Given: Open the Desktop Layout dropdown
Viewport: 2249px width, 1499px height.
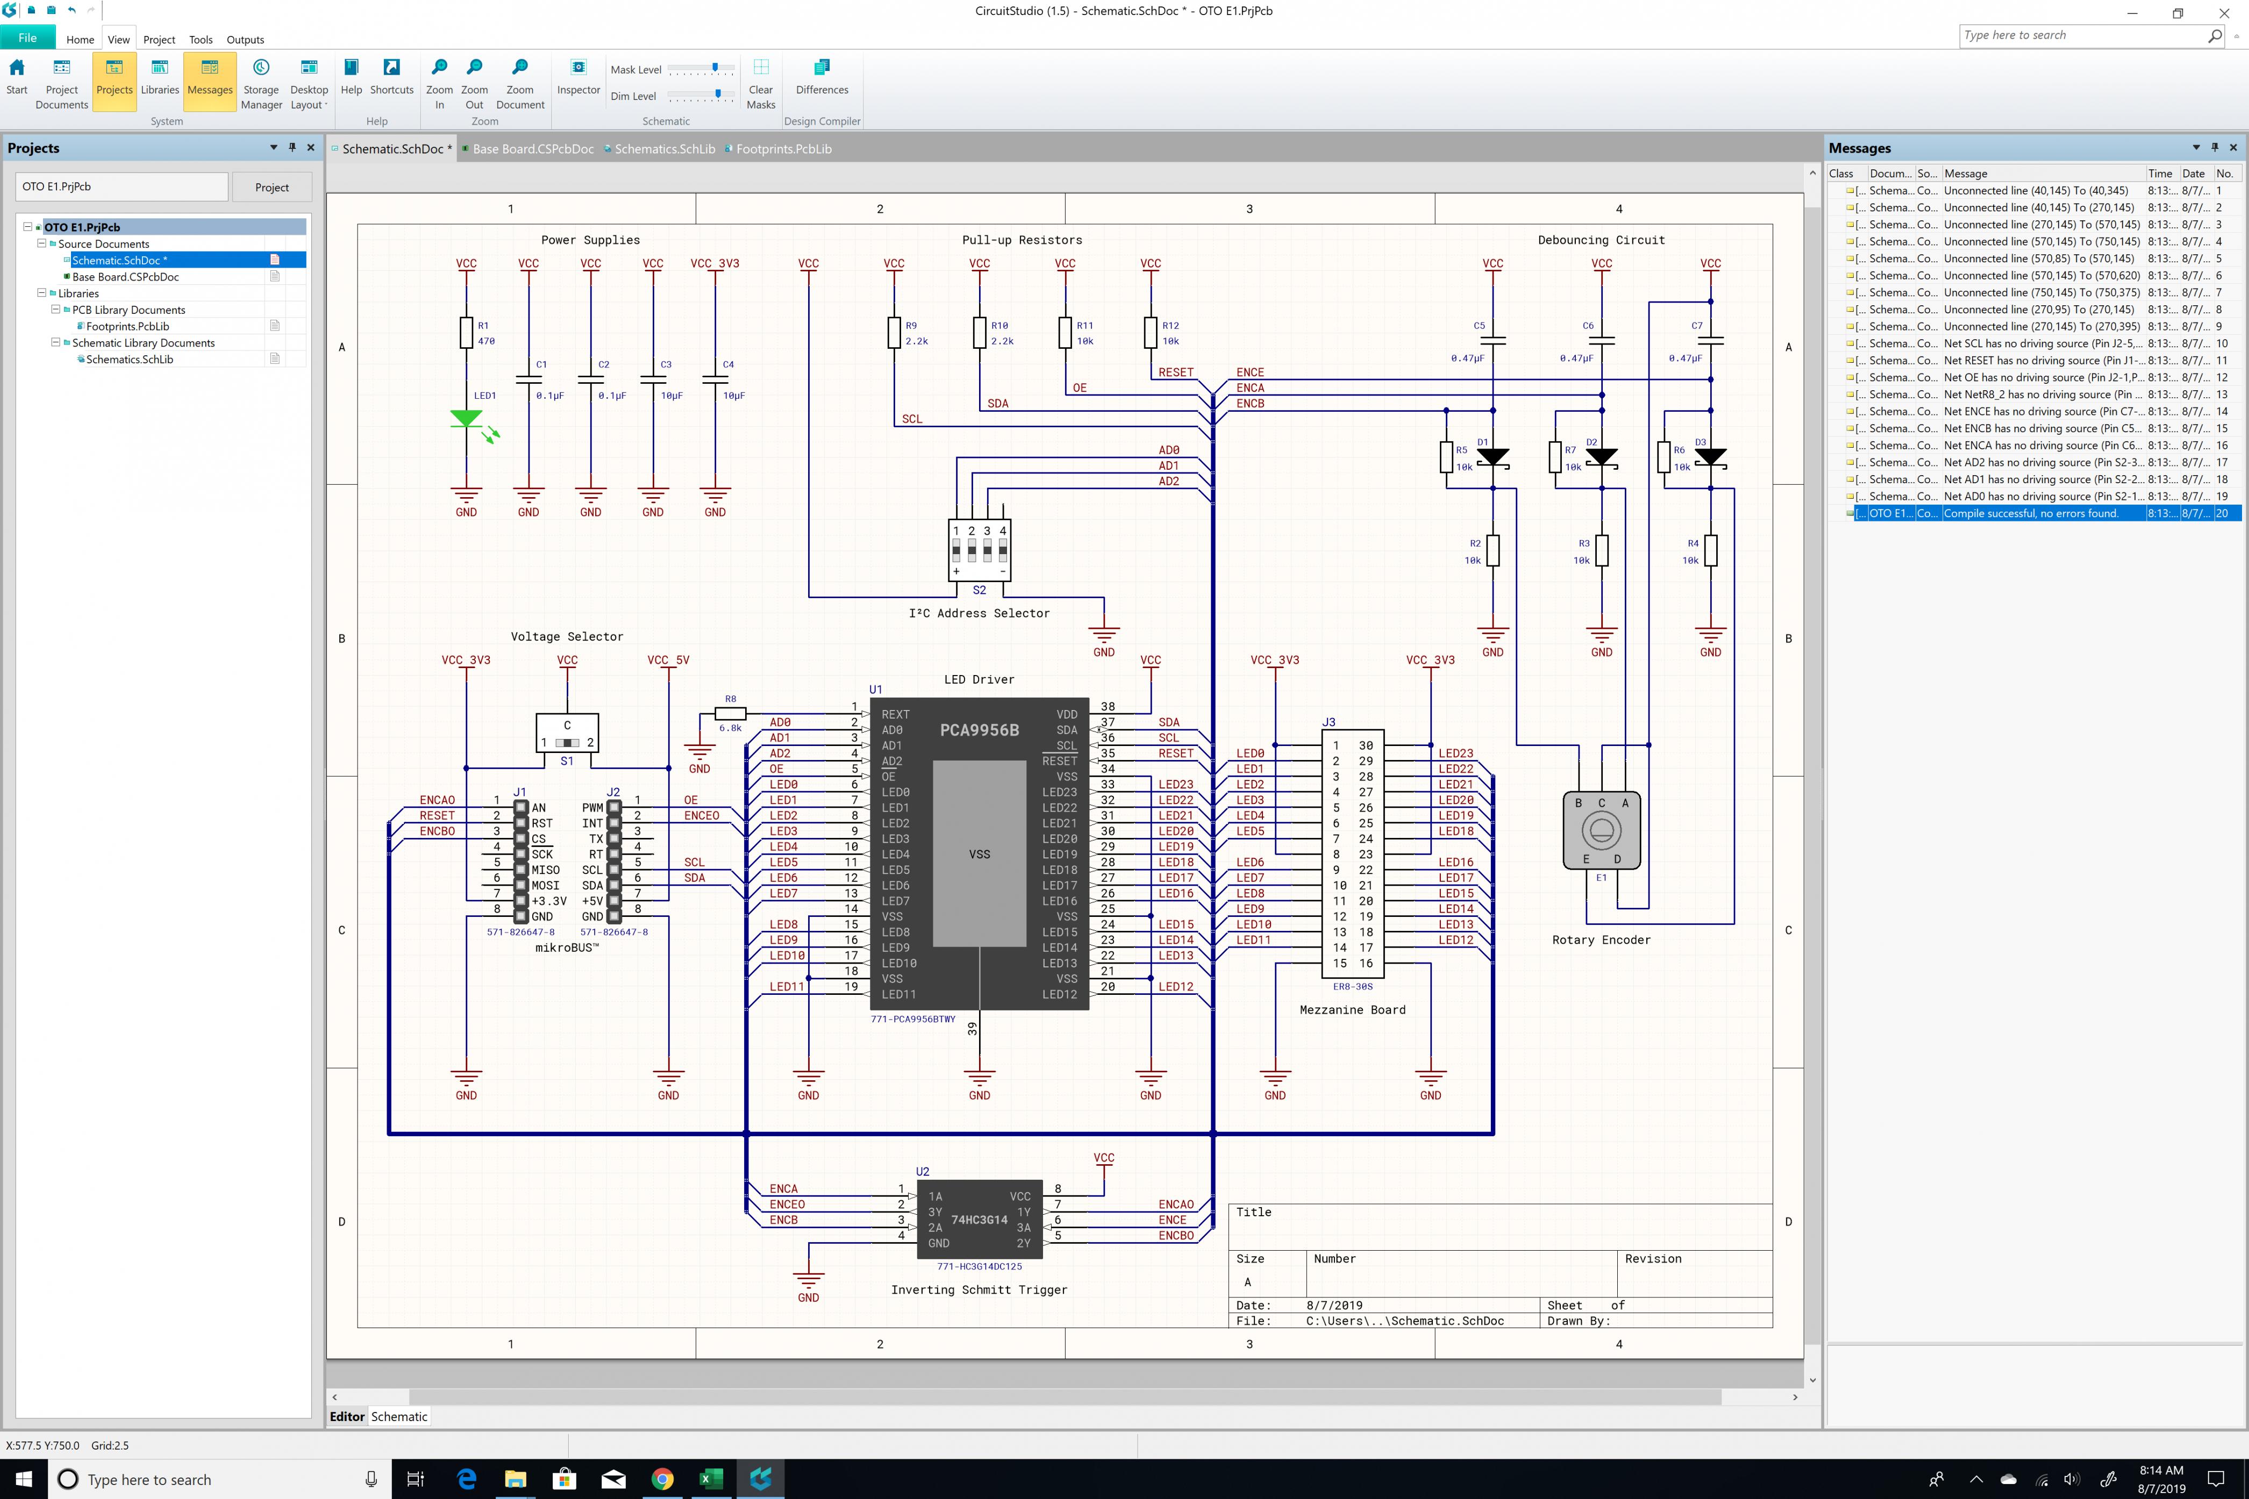Looking at the screenshot, I should [x=309, y=84].
